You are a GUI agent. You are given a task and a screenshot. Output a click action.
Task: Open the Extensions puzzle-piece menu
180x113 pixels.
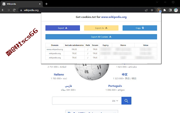(165, 10)
